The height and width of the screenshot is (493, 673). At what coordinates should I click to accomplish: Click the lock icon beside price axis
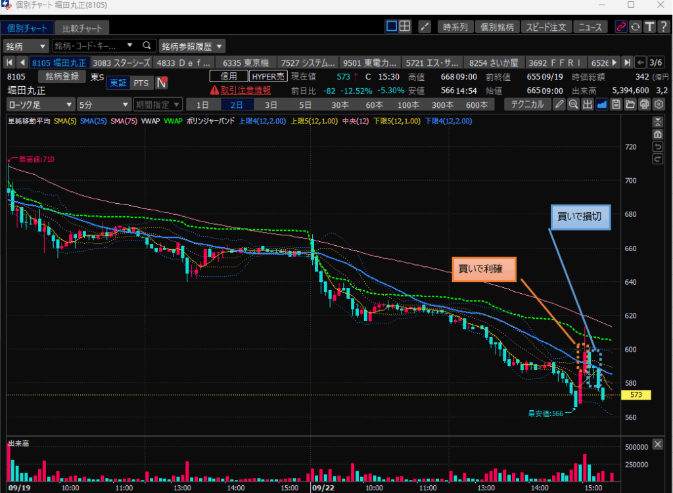pyautogui.click(x=657, y=134)
